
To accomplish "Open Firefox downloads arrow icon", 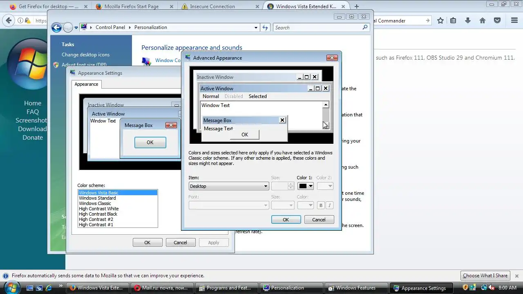I will coord(468,20).
